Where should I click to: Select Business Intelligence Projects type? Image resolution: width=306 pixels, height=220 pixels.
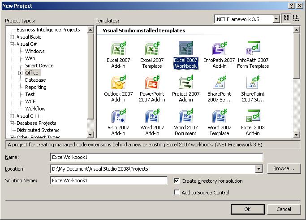tap(48, 30)
